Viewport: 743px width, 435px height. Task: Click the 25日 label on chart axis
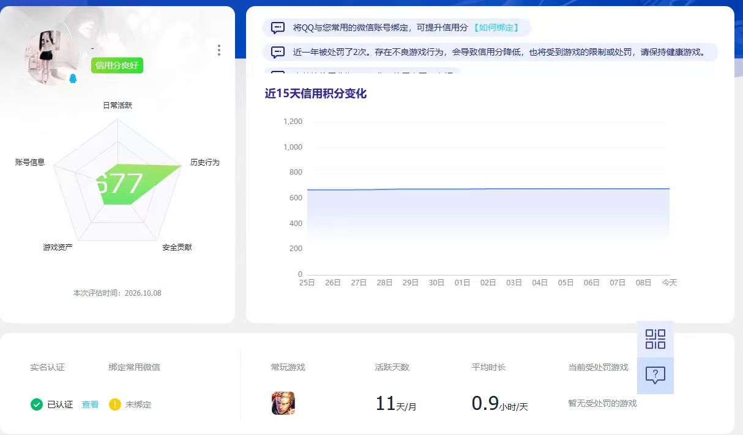click(x=307, y=283)
